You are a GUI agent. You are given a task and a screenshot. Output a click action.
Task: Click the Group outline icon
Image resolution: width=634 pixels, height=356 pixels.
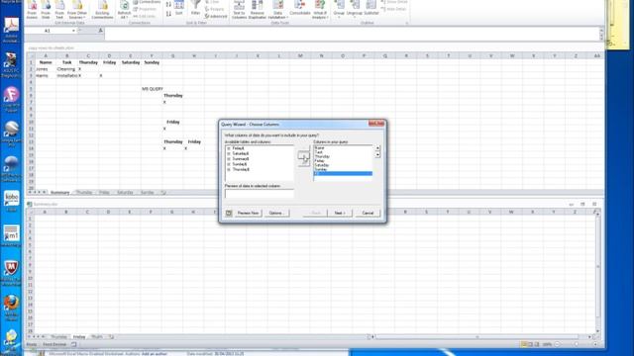tap(339, 9)
